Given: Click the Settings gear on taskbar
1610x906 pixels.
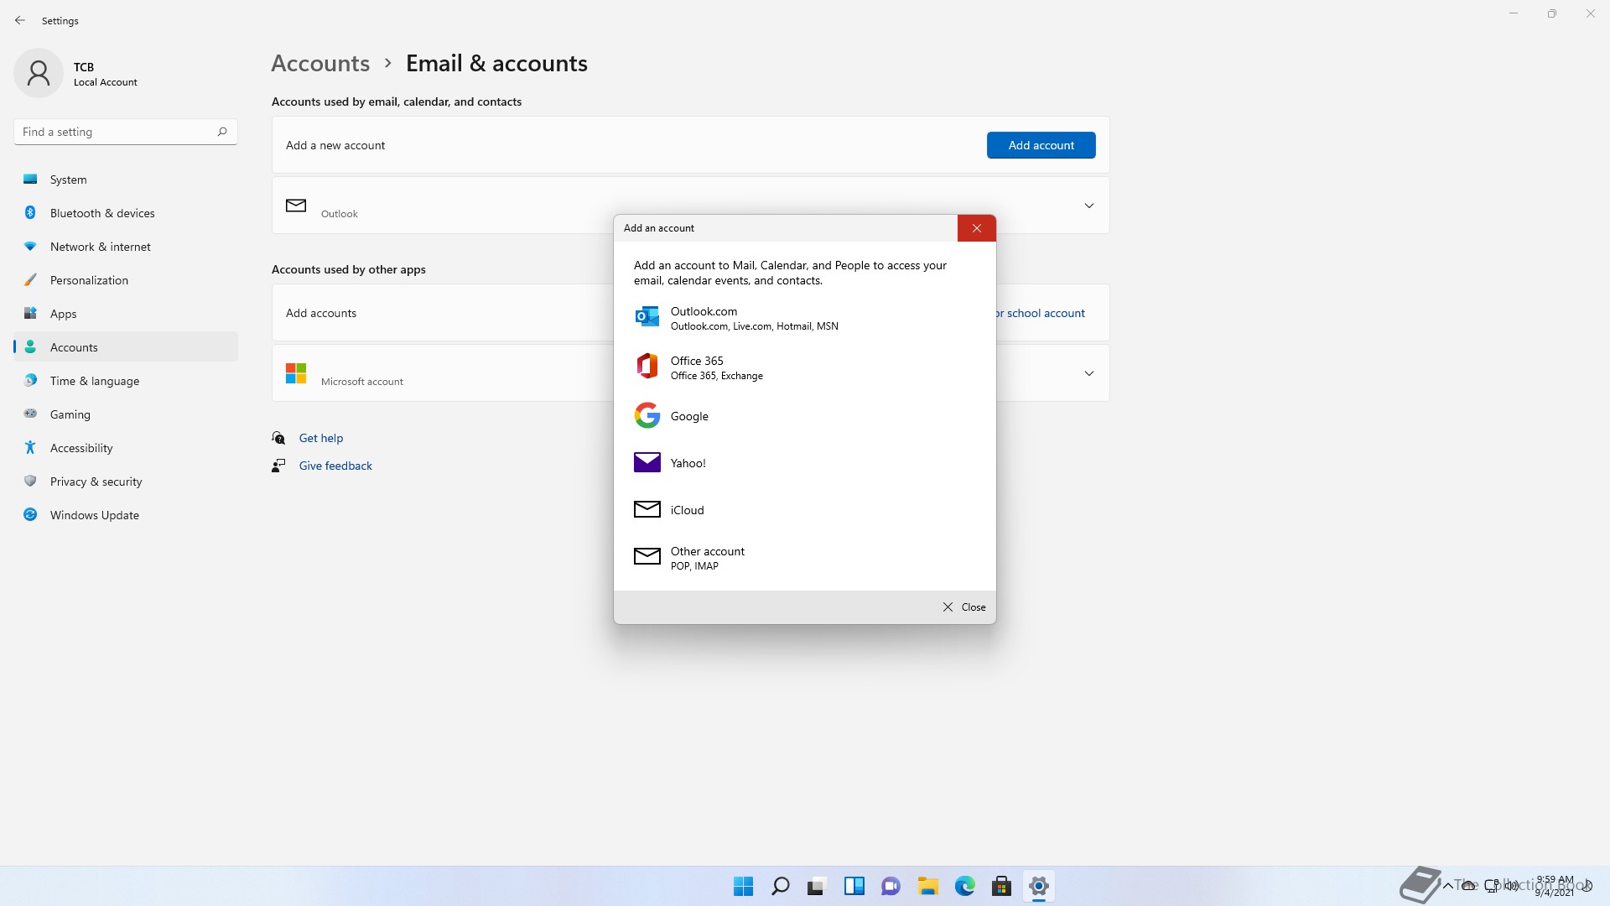Looking at the screenshot, I should tap(1038, 886).
